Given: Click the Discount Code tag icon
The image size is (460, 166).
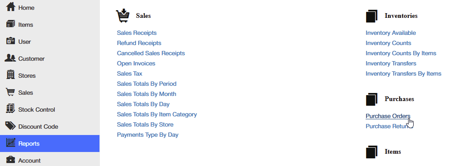Looking at the screenshot, I should tap(11, 126).
